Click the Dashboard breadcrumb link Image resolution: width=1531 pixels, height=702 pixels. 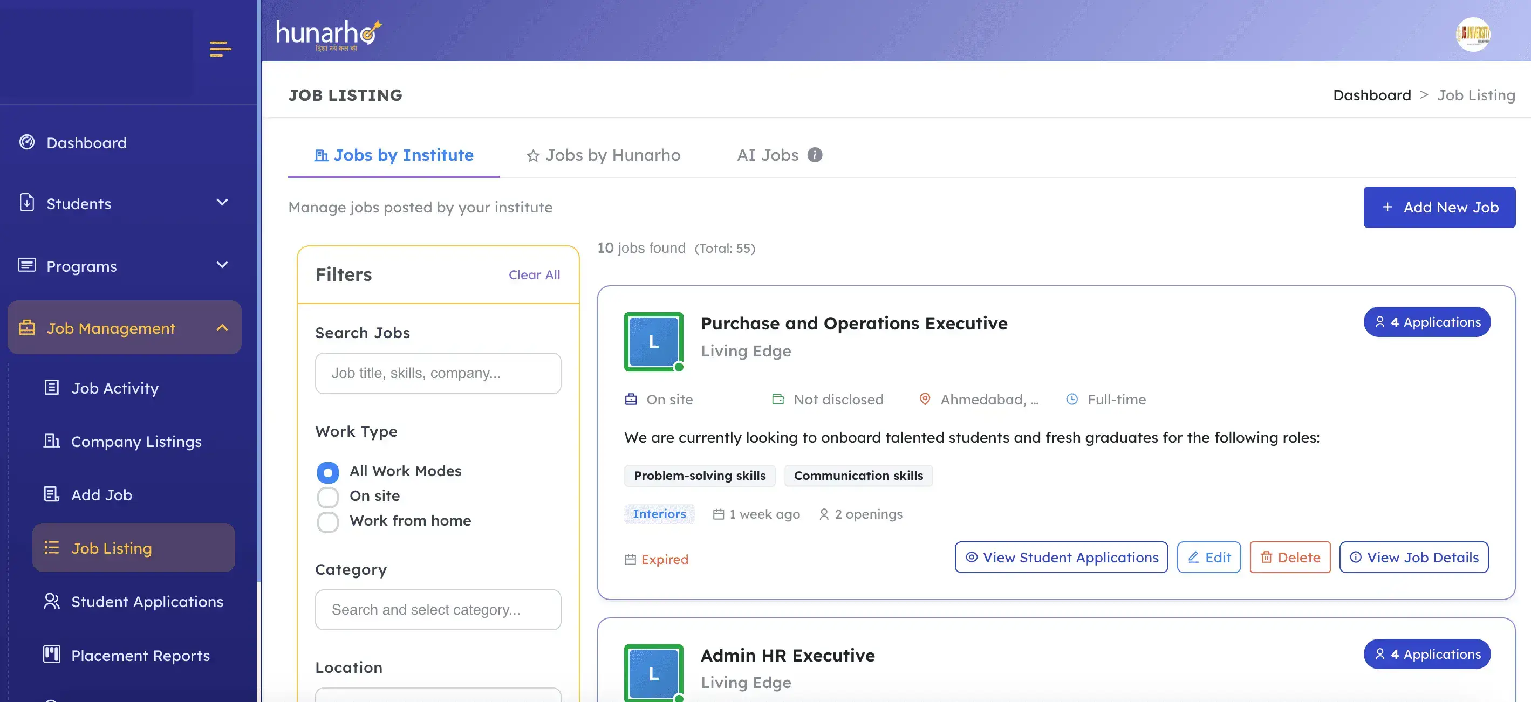tap(1372, 95)
